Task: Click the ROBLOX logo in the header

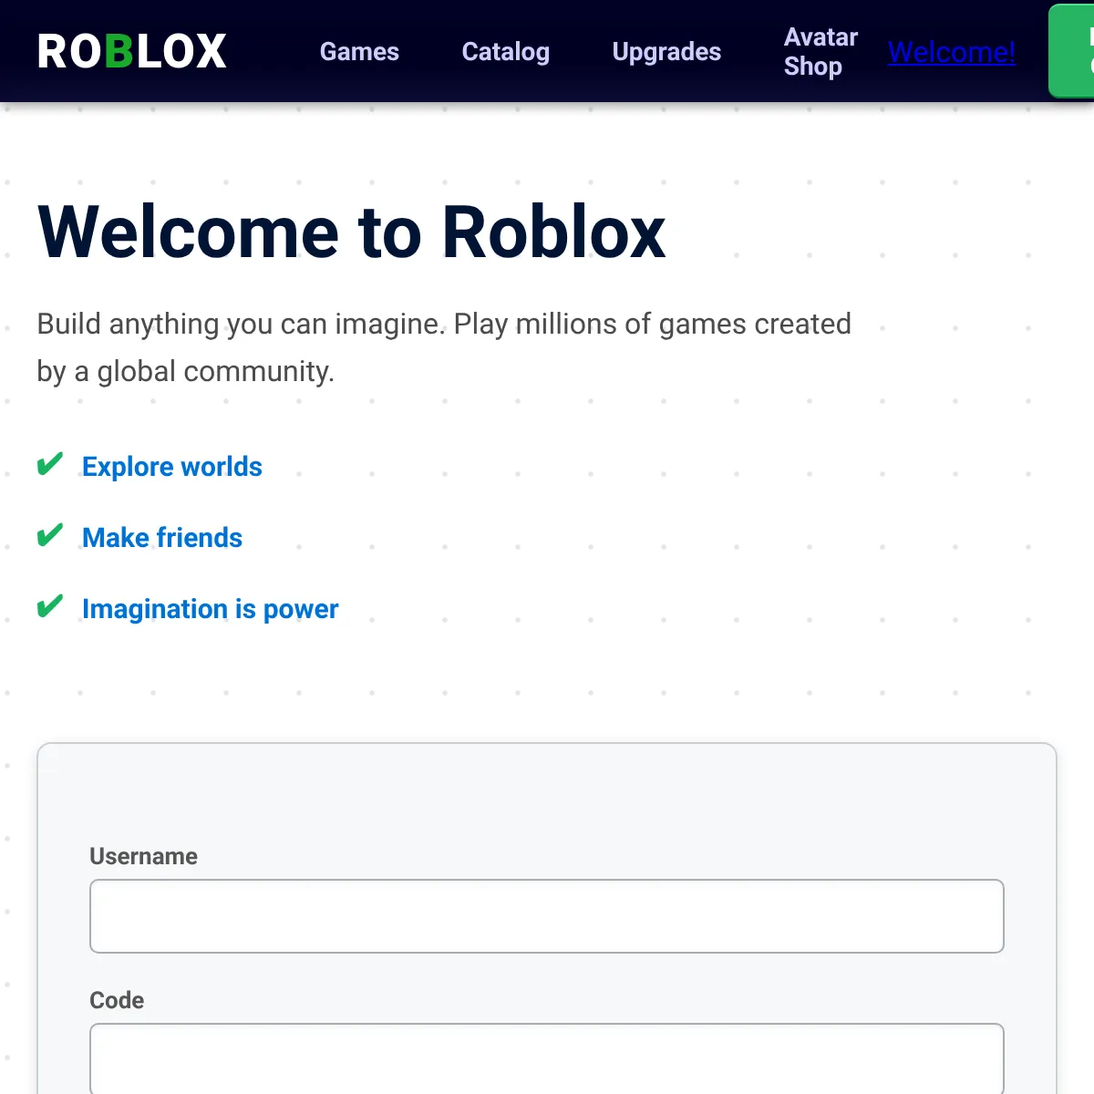Action: [132, 51]
